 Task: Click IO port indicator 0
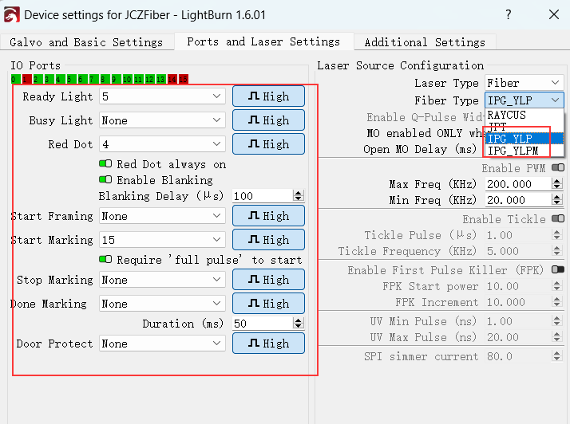15,79
